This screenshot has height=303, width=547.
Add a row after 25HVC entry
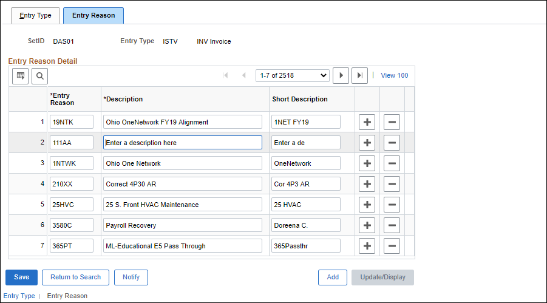coord(367,205)
